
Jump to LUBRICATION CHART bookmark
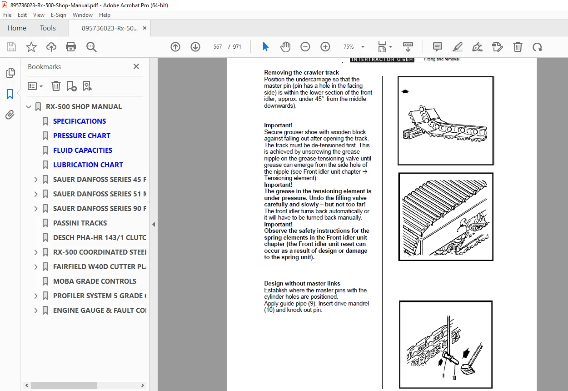[88, 165]
